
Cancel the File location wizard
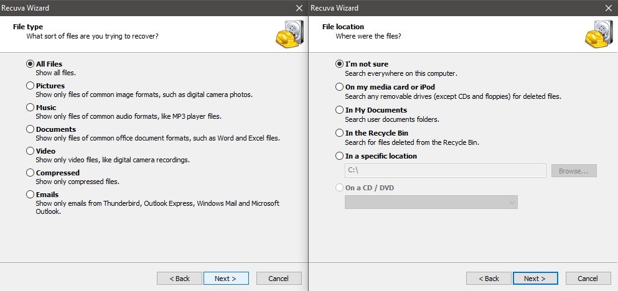(x=588, y=279)
